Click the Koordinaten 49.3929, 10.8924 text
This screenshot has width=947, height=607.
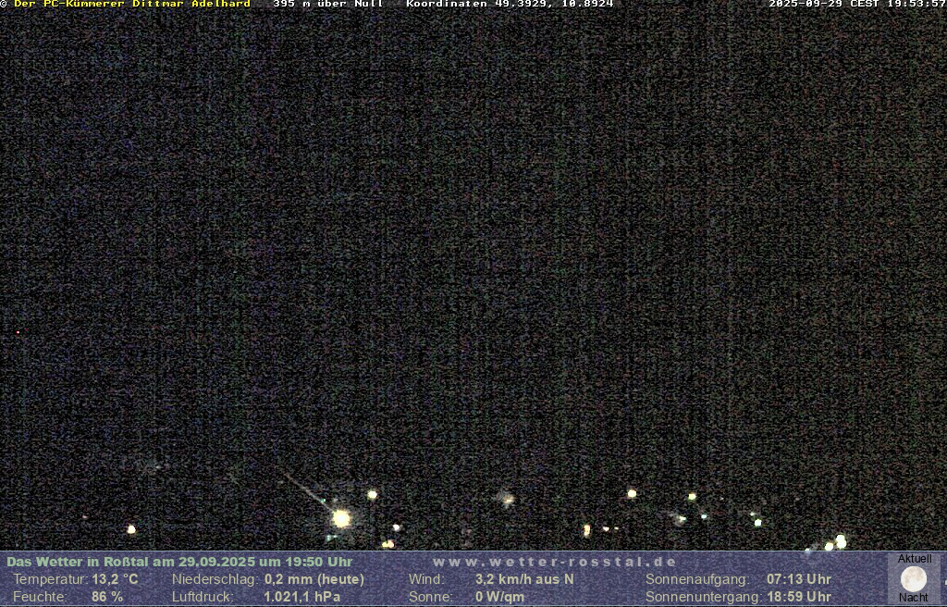click(510, 5)
